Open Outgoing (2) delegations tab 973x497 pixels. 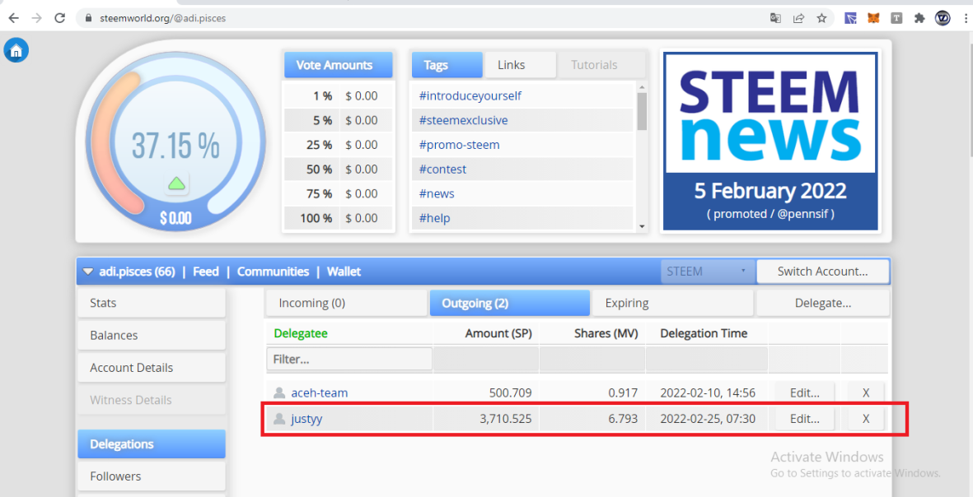509,303
